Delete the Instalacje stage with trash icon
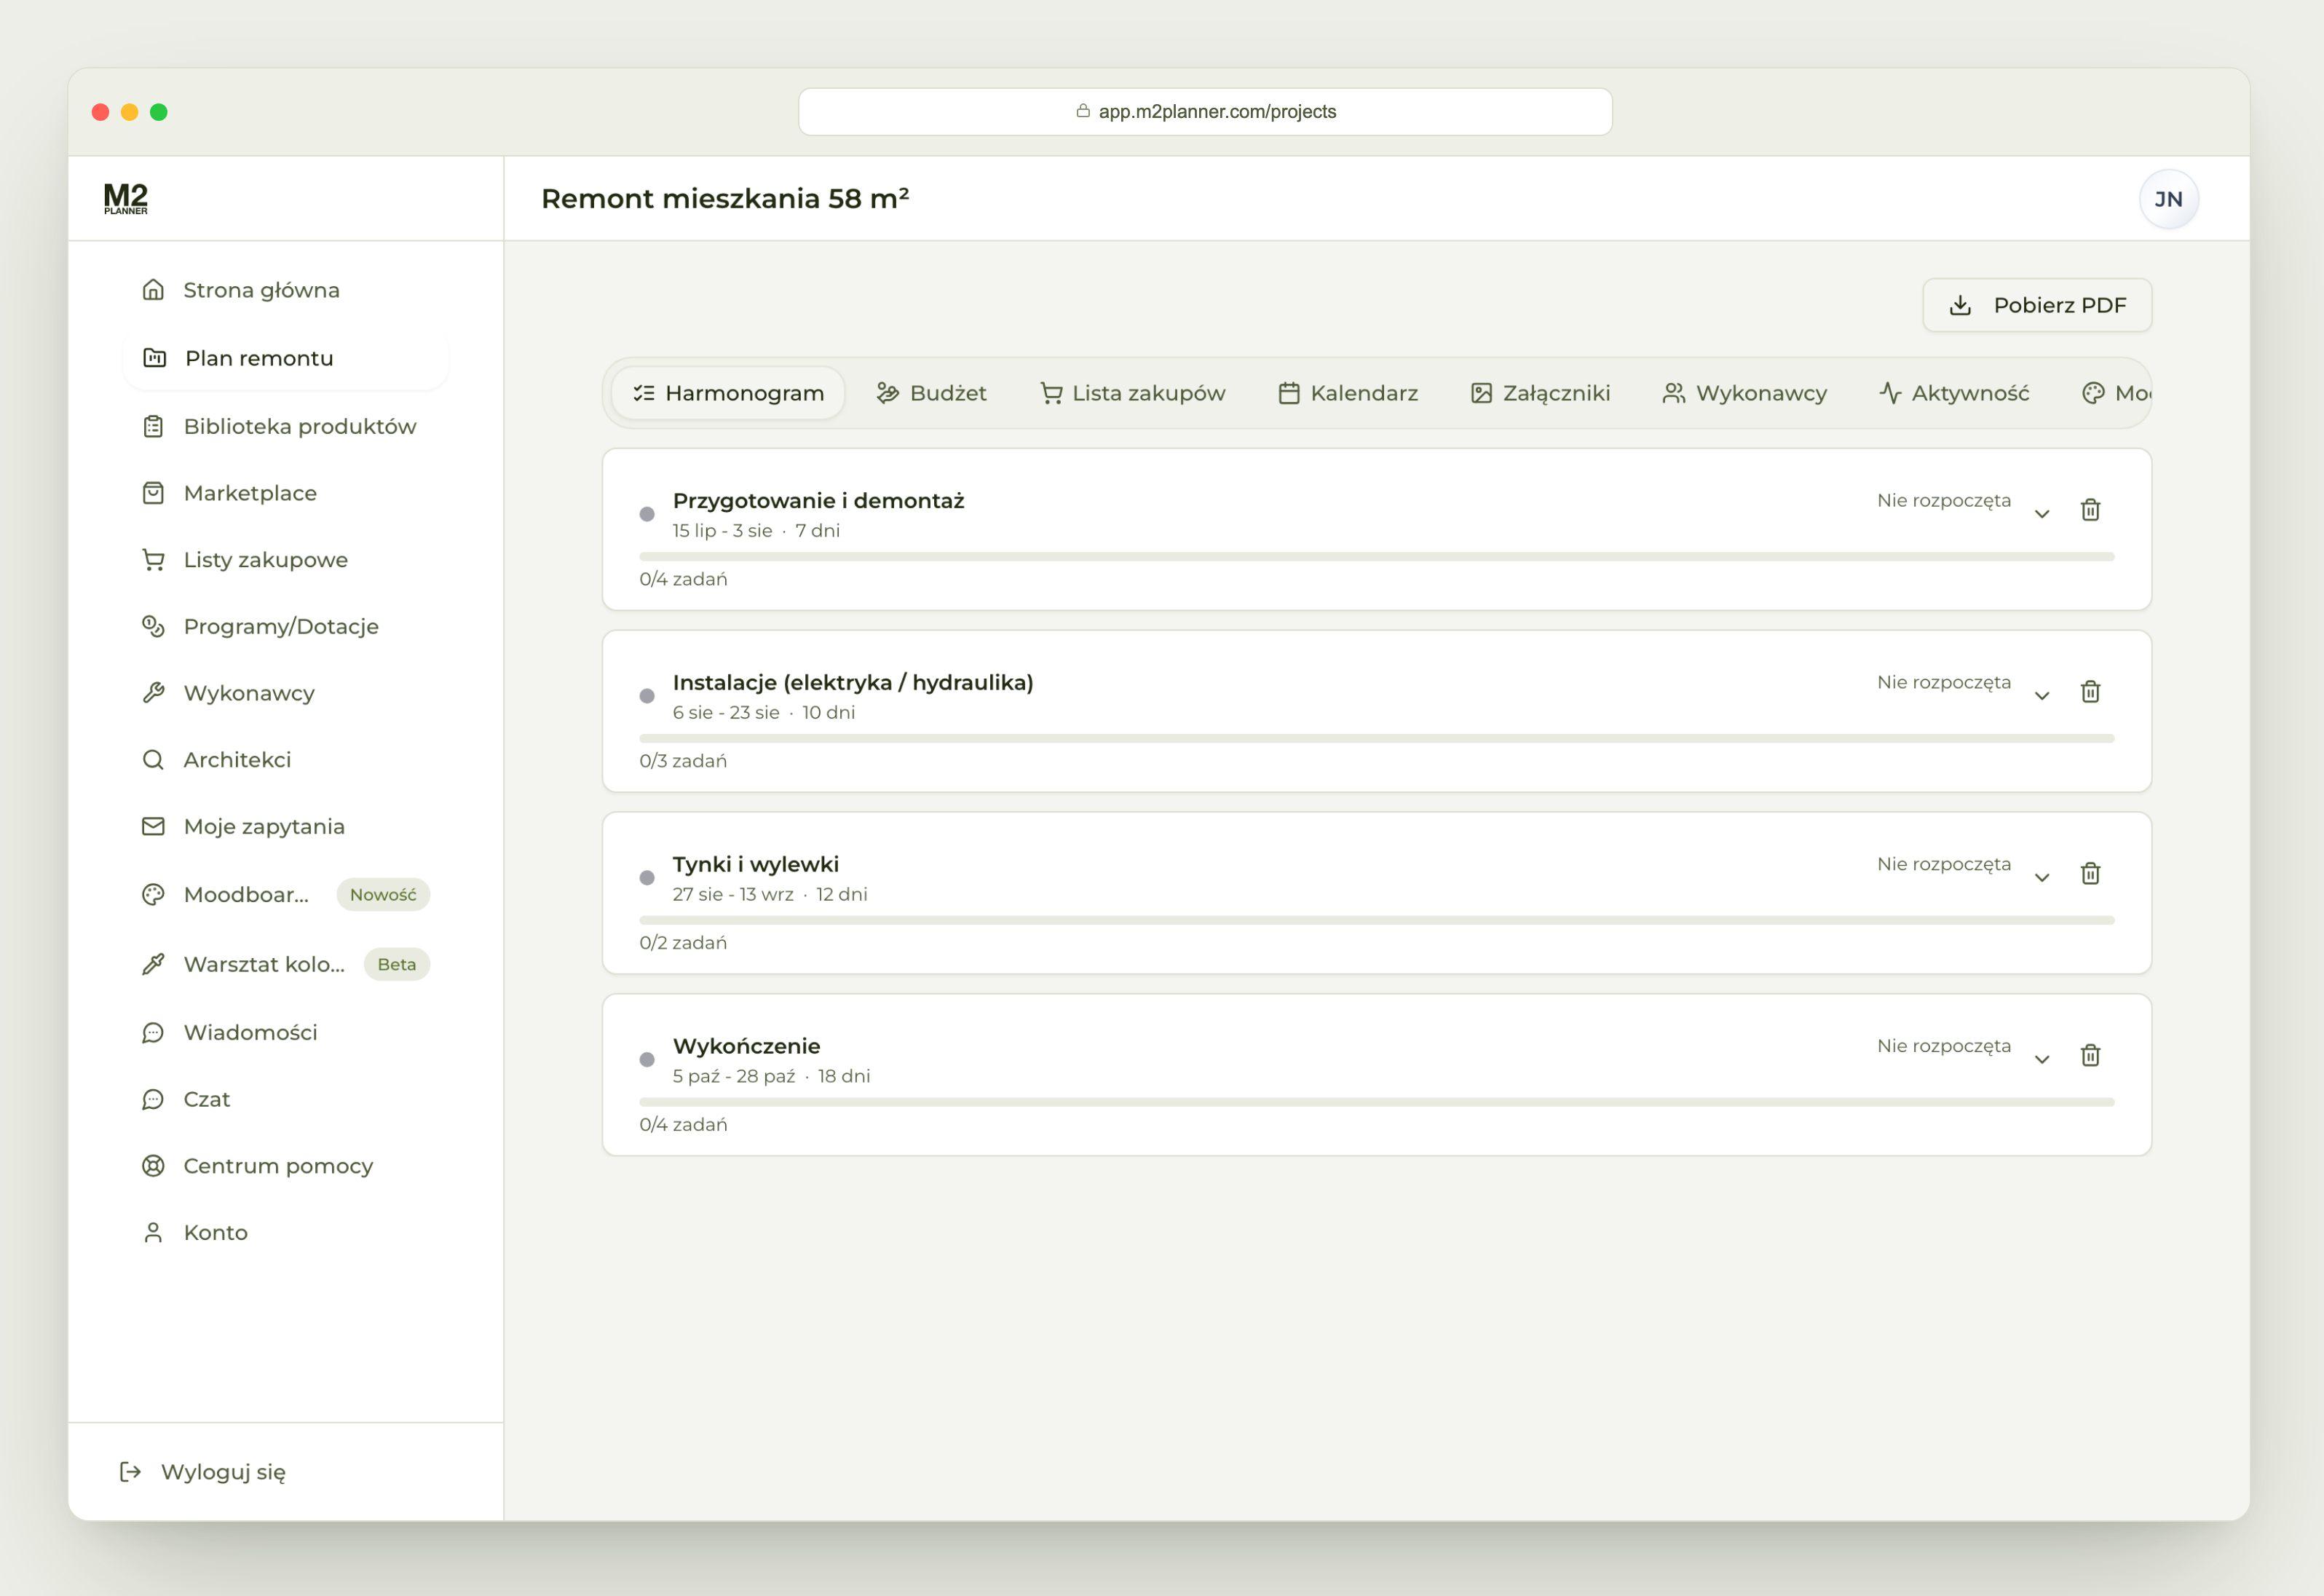Screen dimensions: 2324x1596 [2090, 692]
